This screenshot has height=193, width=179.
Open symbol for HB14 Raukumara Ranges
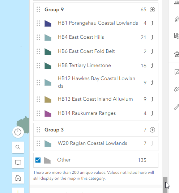(48, 114)
